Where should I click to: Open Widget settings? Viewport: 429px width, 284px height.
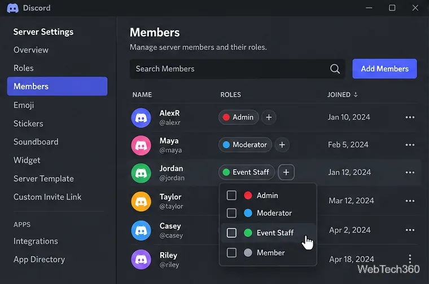27,160
